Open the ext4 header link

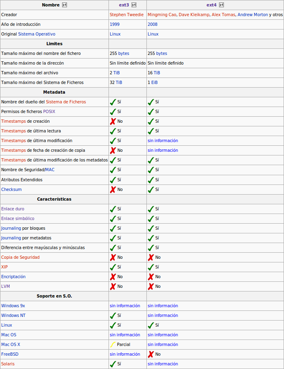[x=211, y=5]
